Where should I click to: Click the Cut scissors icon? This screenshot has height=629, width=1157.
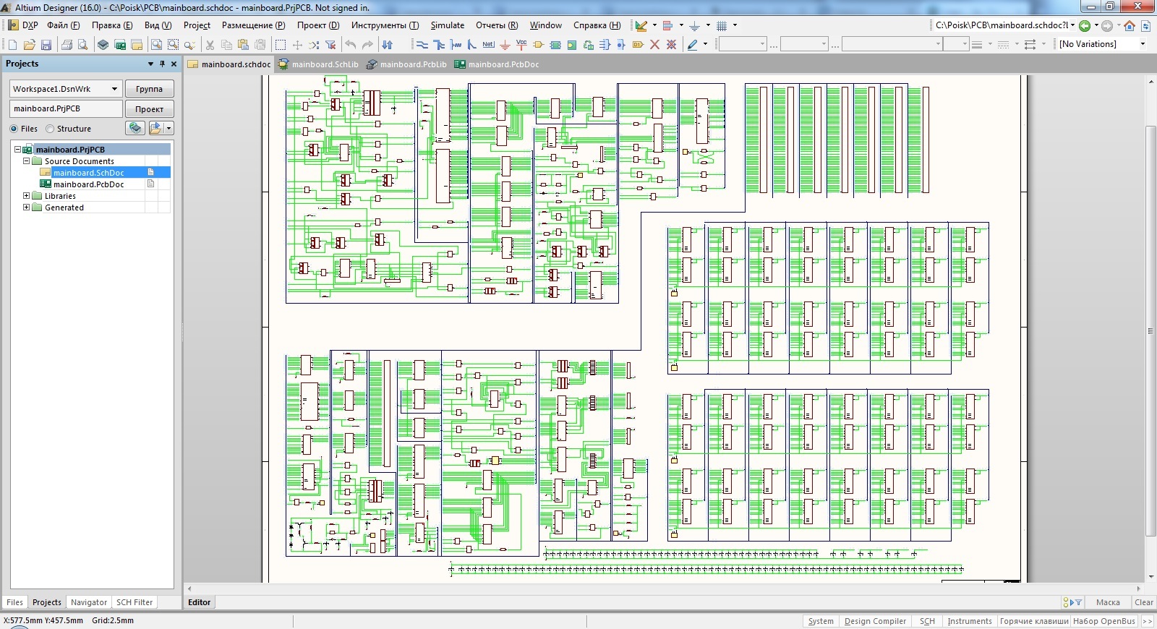tap(210, 45)
